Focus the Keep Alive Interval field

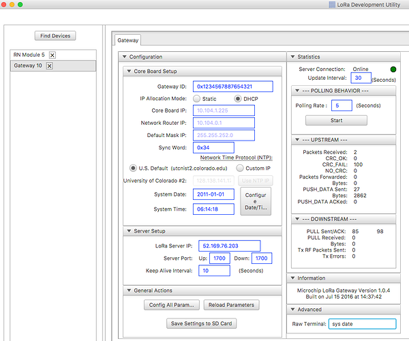pyautogui.click(x=215, y=271)
